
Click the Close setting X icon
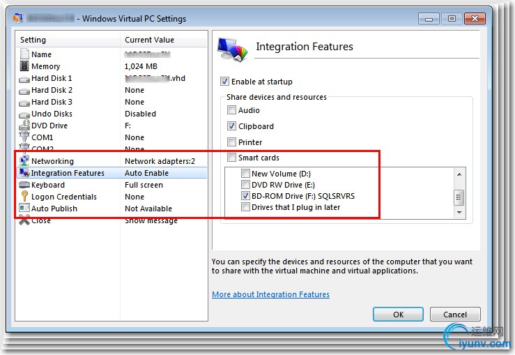24,220
